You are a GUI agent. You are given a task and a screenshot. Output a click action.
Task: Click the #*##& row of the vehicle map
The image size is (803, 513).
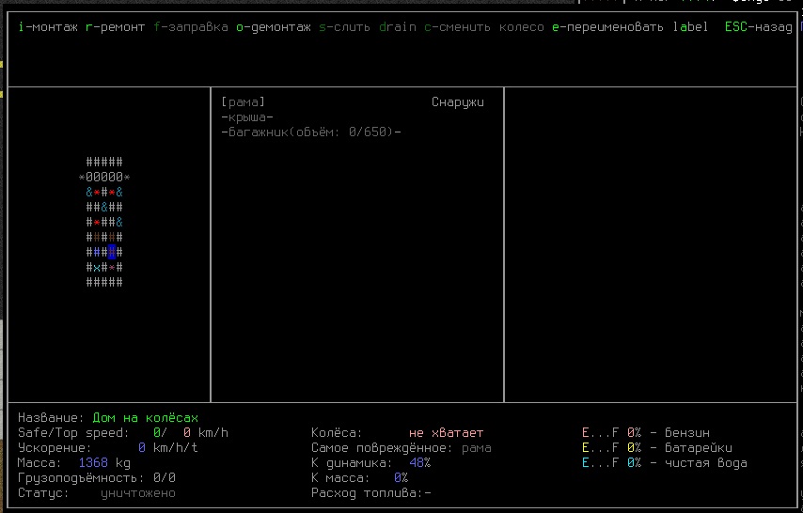[104, 222]
